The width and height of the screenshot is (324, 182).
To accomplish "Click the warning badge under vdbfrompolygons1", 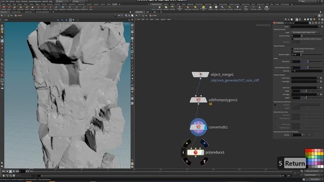I will click(211, 104).
